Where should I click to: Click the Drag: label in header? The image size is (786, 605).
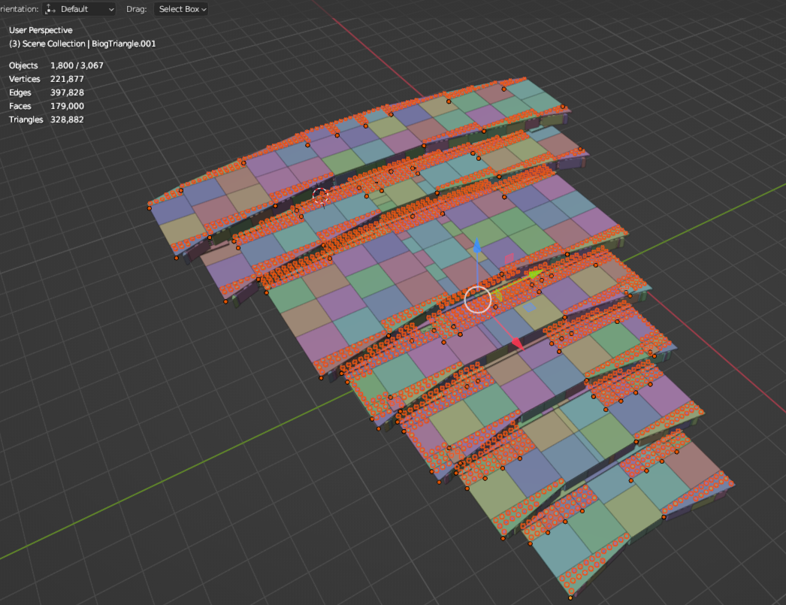point(136,9)
